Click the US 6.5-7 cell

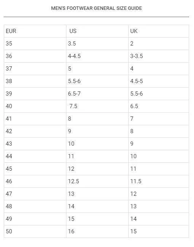(x=97, y=94)
